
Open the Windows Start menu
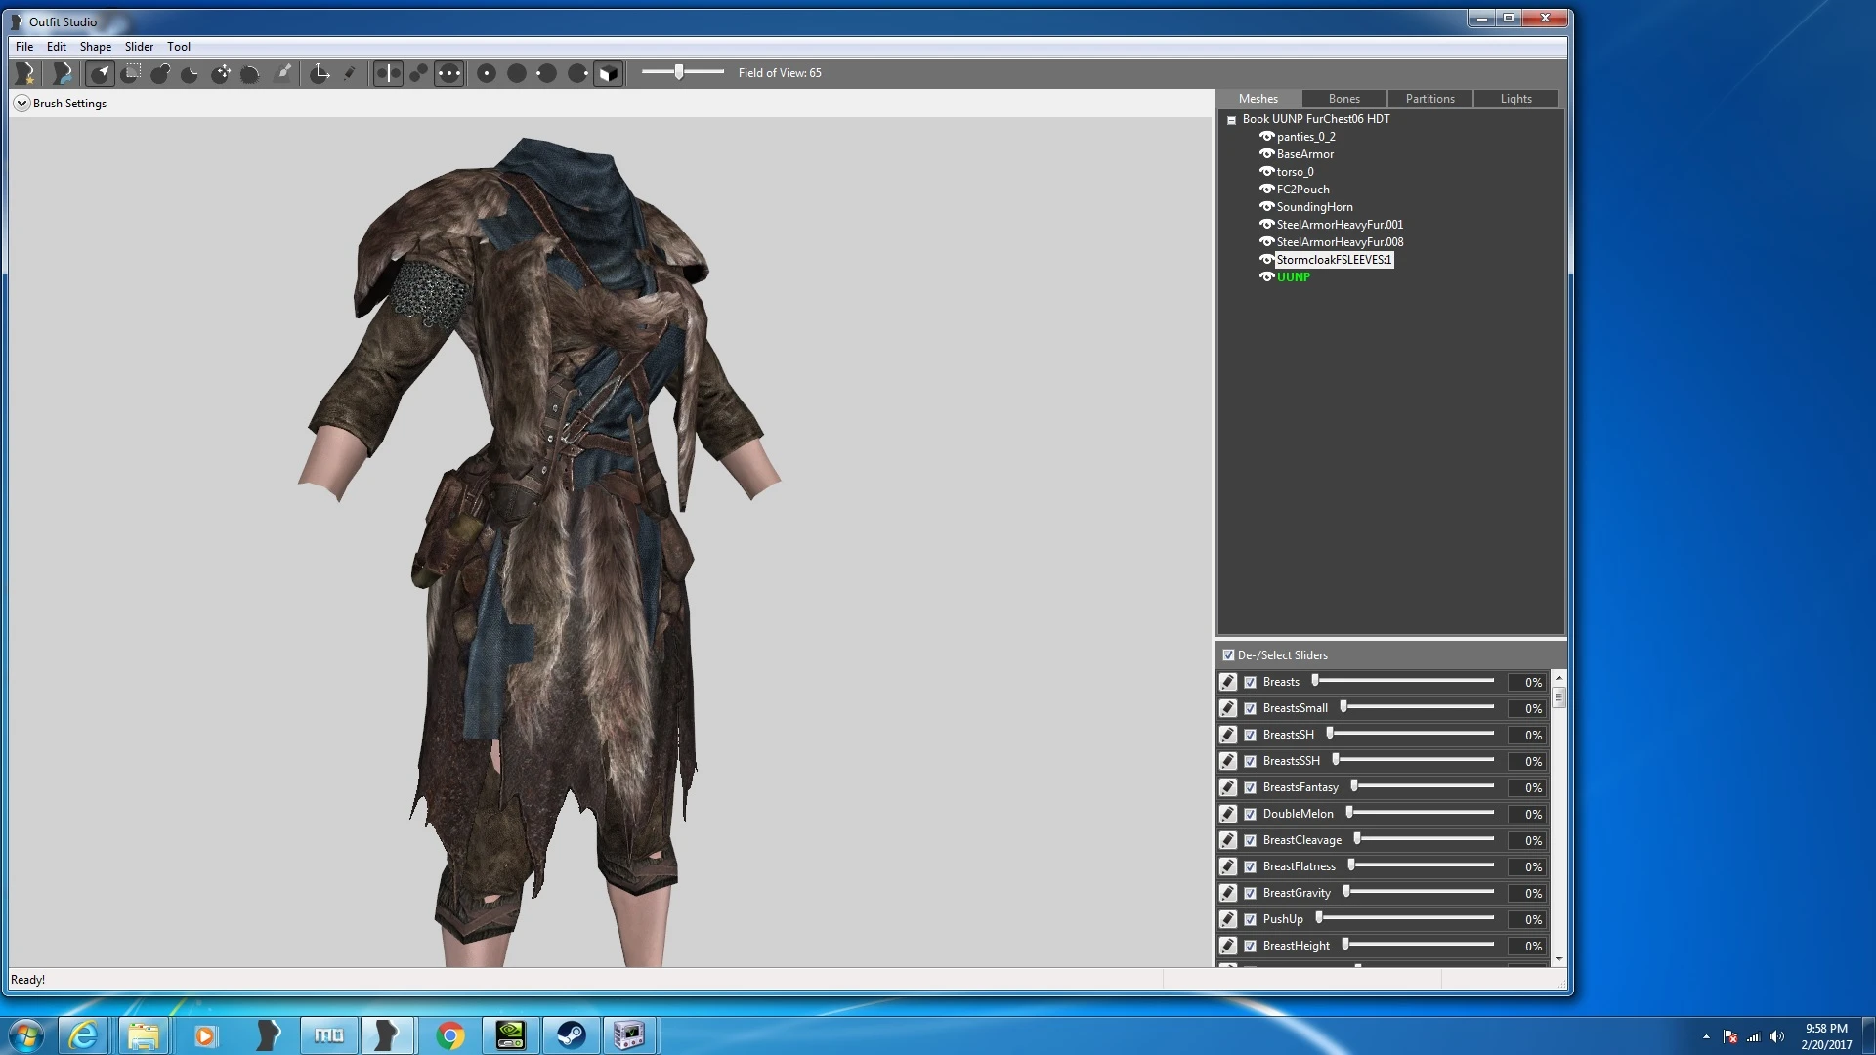point(26,1035)
